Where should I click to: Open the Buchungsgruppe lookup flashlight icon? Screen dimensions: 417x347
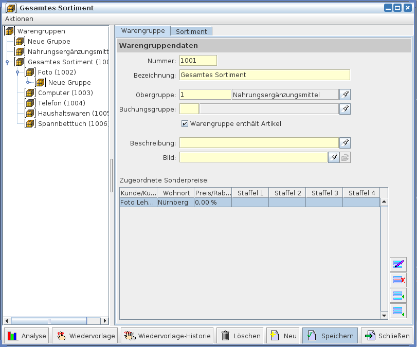[x=345, y=109]
